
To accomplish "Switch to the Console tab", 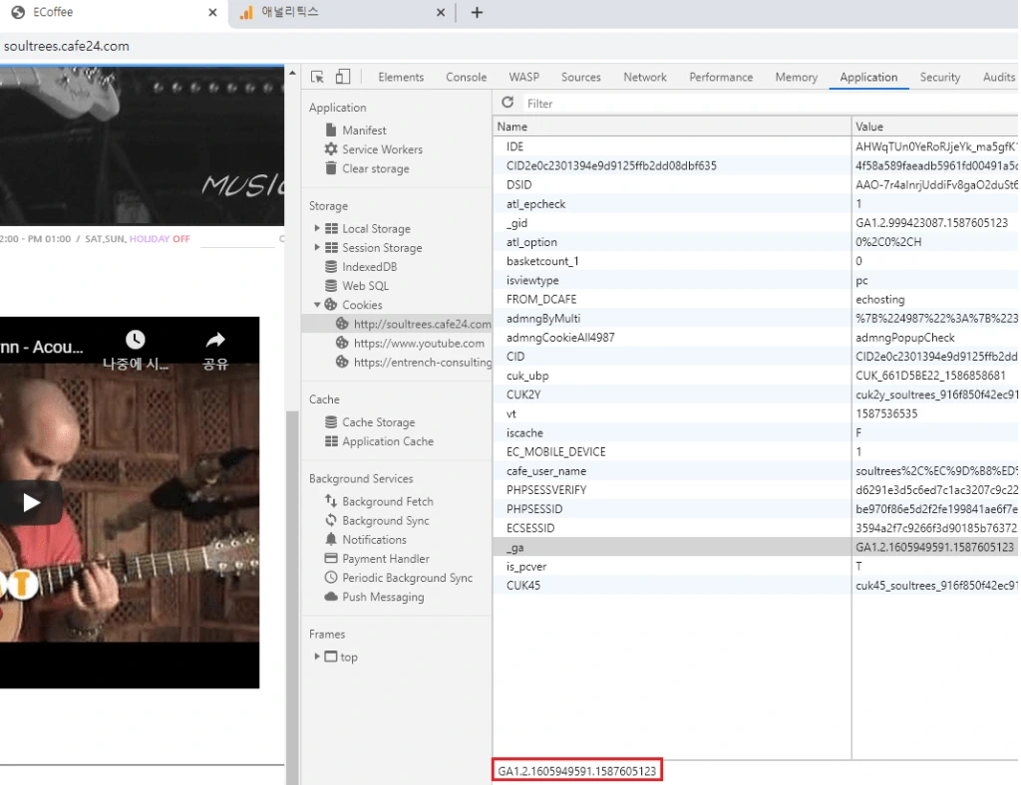I will [x=467, y=77].
